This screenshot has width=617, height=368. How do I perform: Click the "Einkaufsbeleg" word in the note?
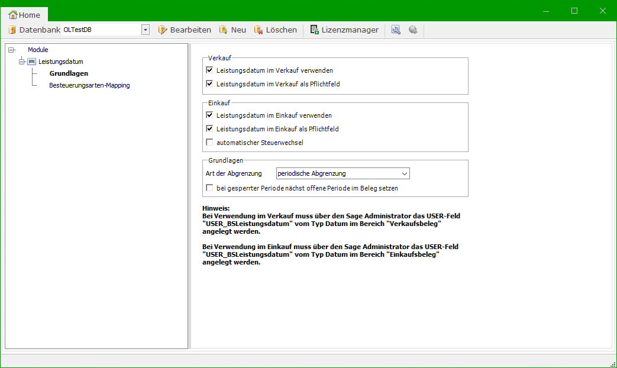click(x=413, y=254)
